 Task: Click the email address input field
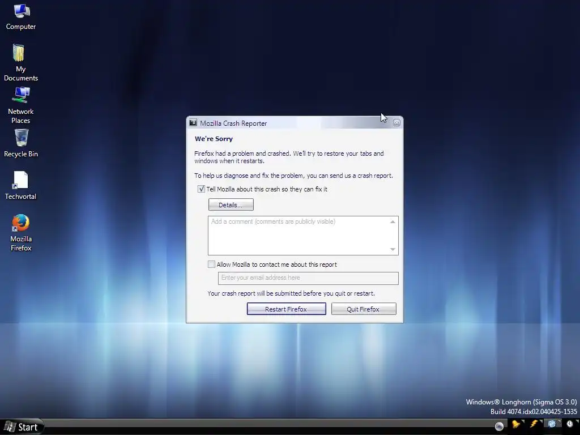click(308, 278)
